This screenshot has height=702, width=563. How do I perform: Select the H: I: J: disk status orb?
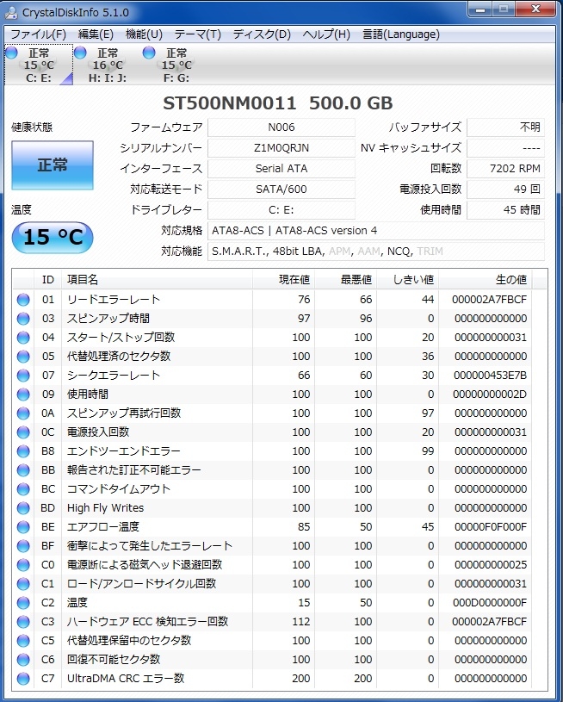[x=80, y=53]
